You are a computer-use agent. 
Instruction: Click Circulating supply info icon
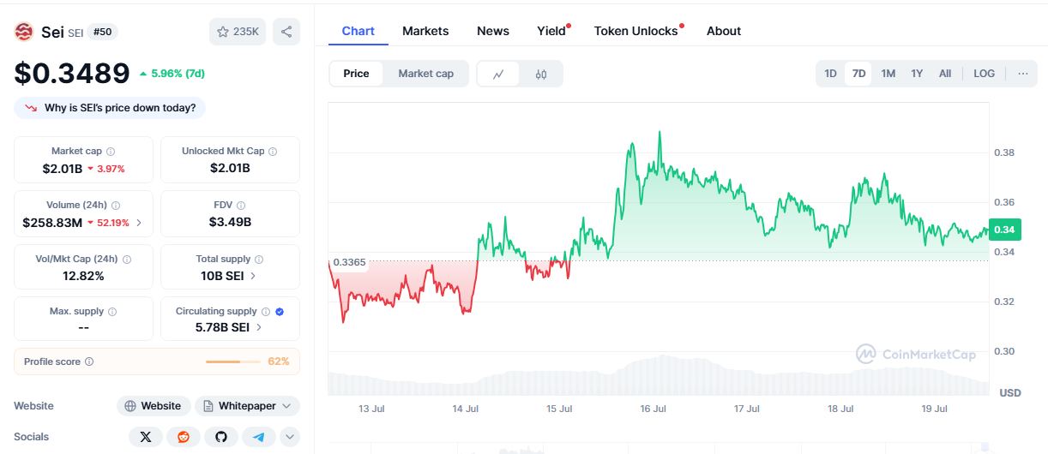[265, 312]
